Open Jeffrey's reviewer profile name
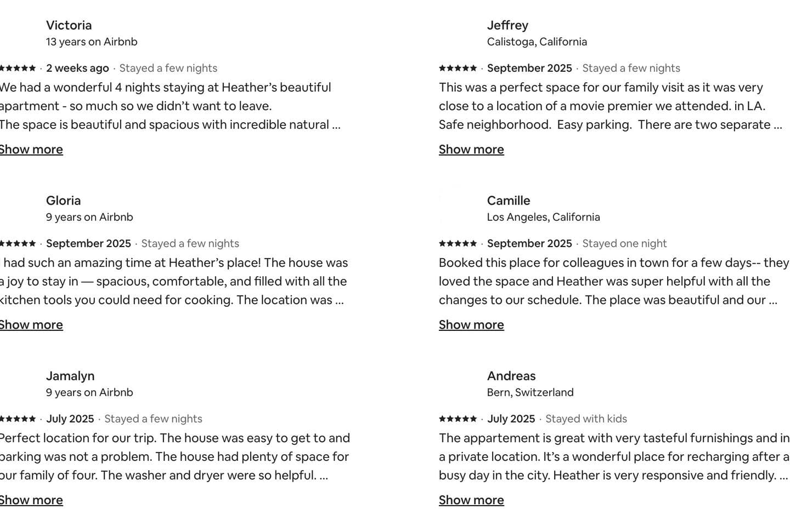 pos(508,25)
